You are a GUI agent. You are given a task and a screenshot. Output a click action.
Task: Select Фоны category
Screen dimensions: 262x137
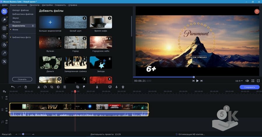click(x=15, y=29)
